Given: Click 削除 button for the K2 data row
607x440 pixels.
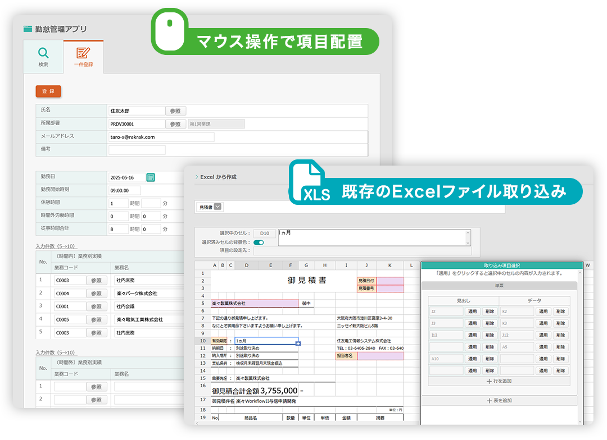Looking at the screenshot, I should coord(560,311).
